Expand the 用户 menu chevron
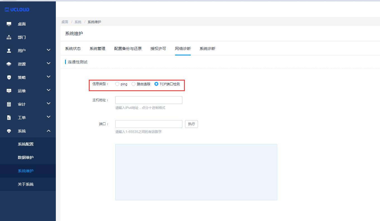380x221 pixels. point(49,50)
